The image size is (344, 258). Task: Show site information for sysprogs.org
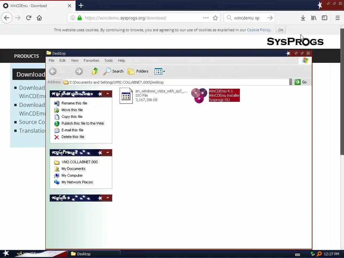[73, 18]
